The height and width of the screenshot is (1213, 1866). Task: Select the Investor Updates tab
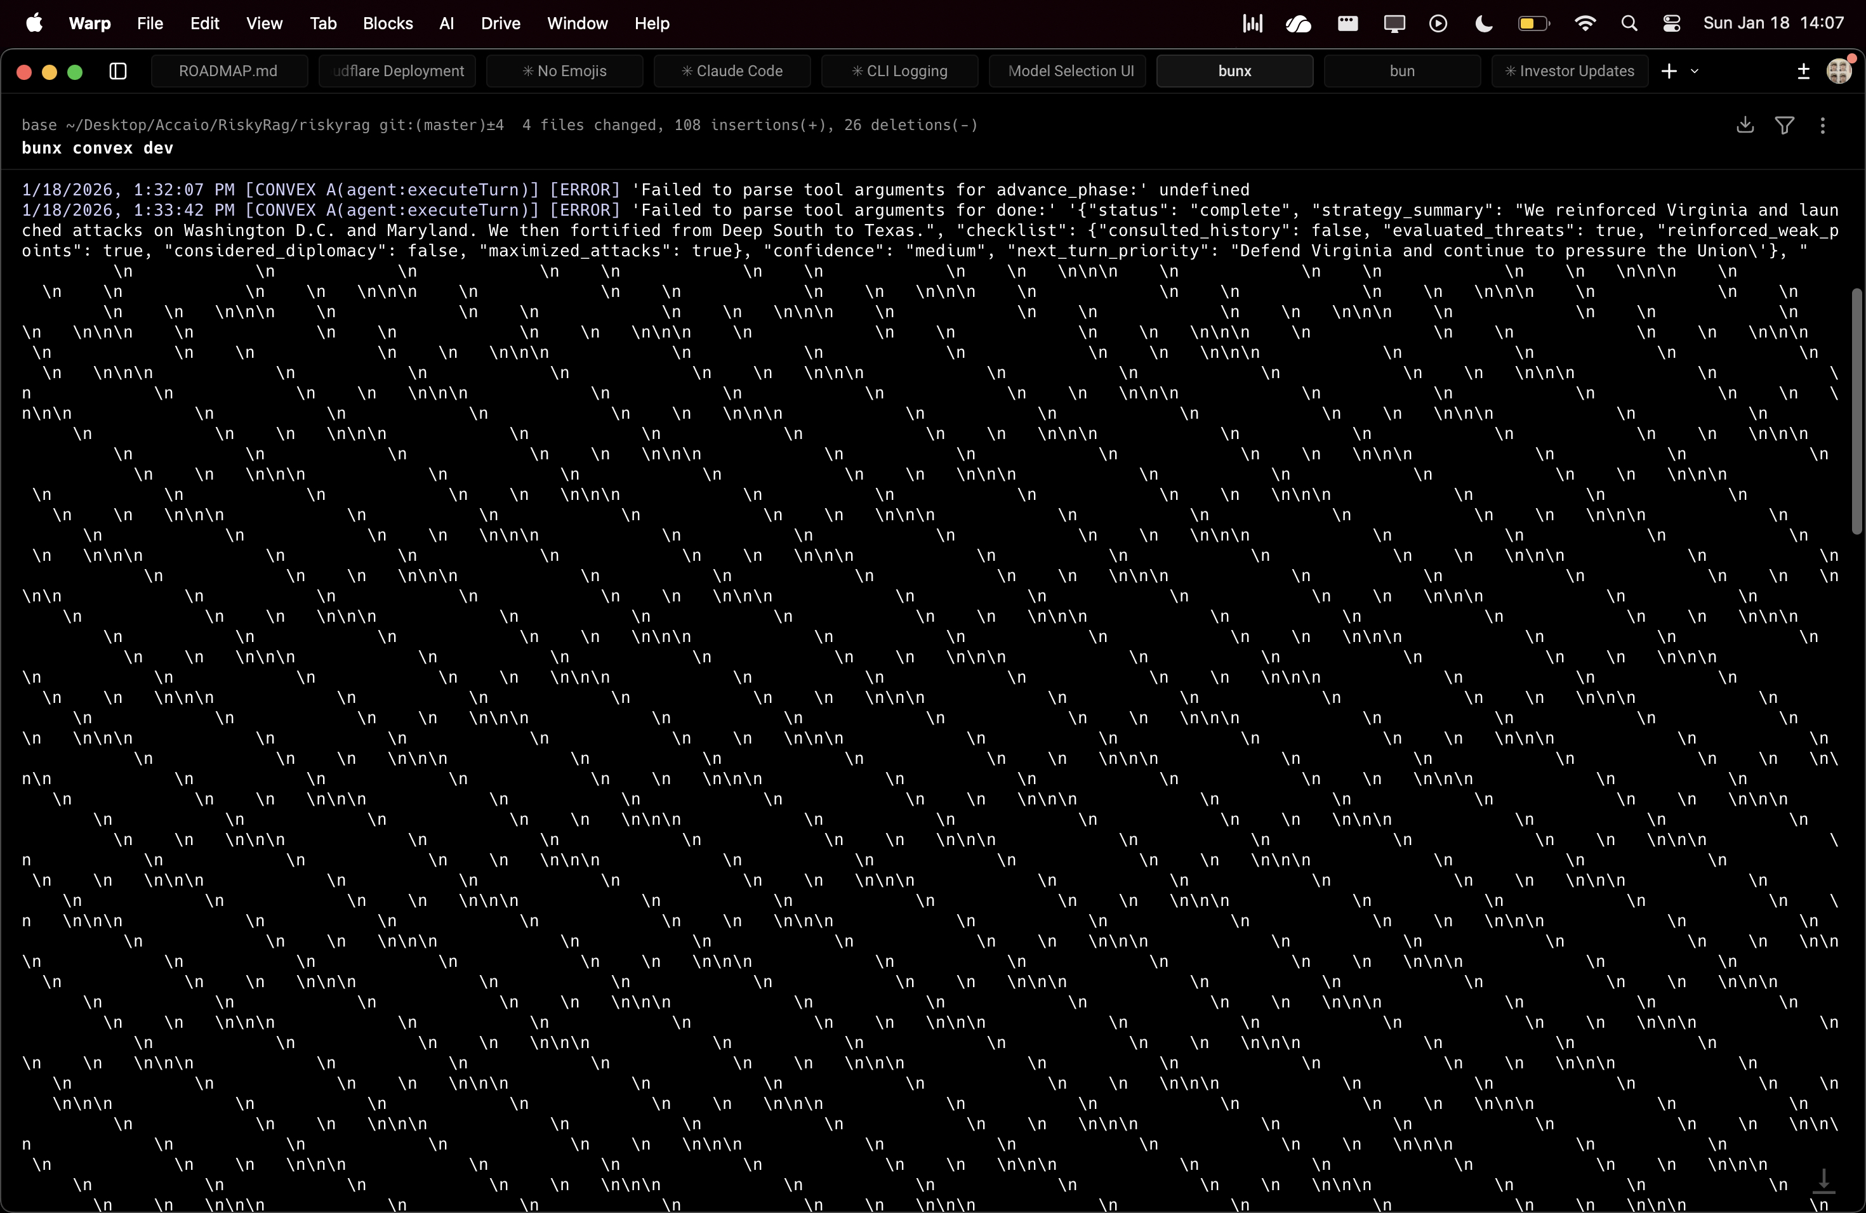click(x=1569, y=71)
